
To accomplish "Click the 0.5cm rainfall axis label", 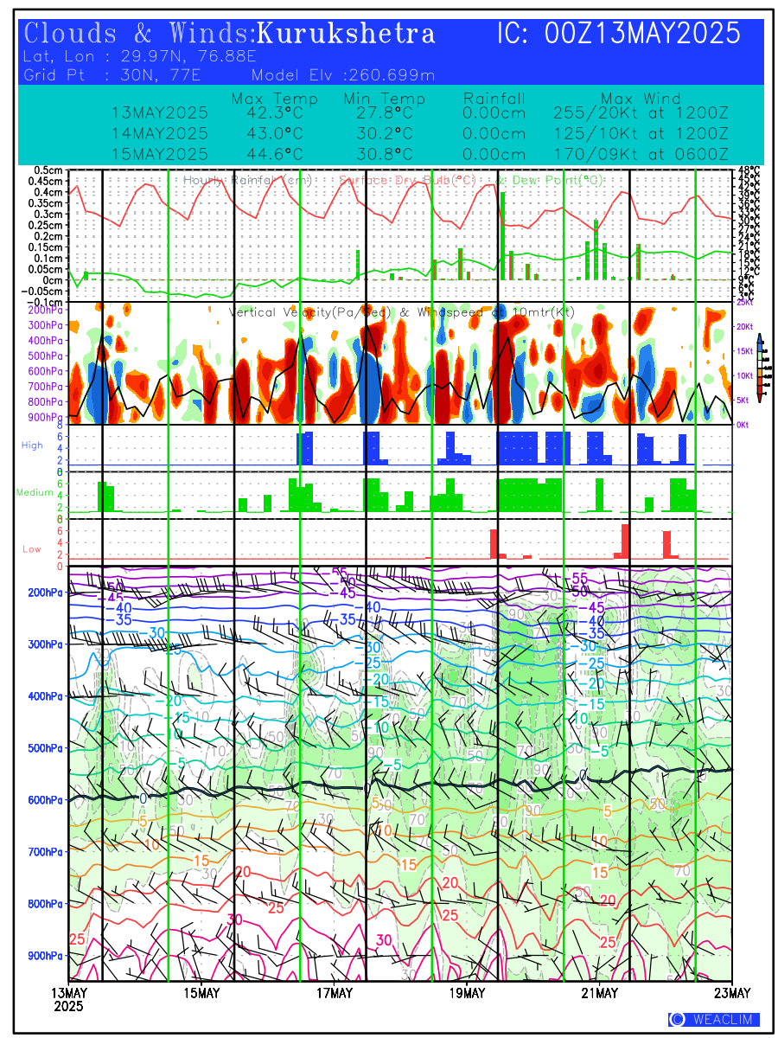I will point(49,170).
